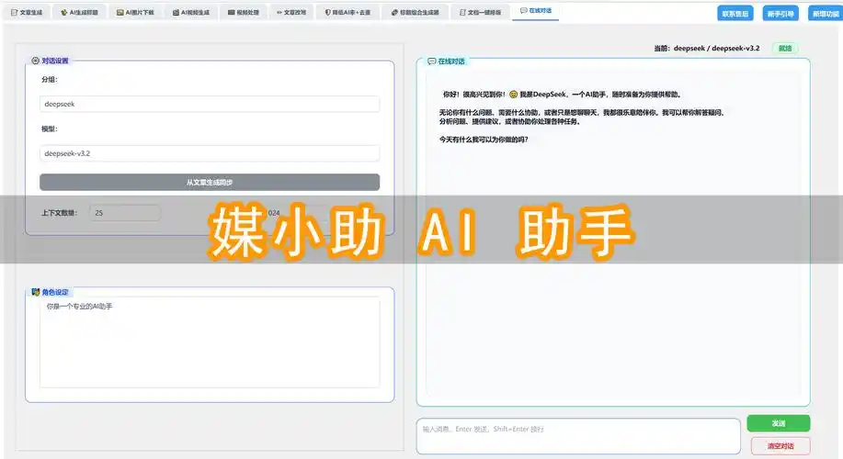Open the second AI生成 tab with green icon

(79, 12)
